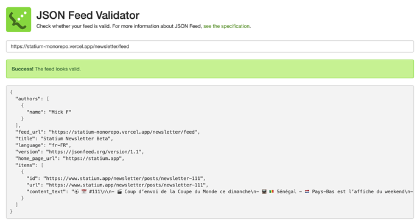Click the '"id"' newsletter-111 line
This screenshot has height=223, width=420.
[x=116, y=179]
